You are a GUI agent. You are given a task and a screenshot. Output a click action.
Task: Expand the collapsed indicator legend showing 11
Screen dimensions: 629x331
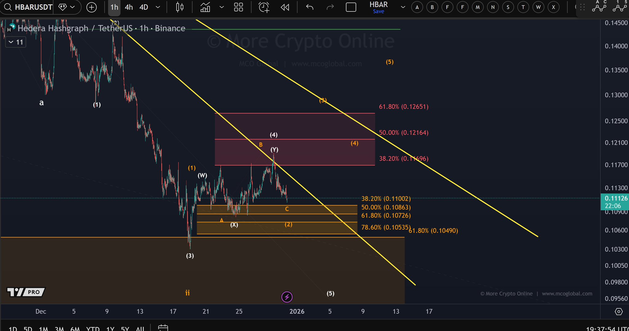click(x=16, y=42)
